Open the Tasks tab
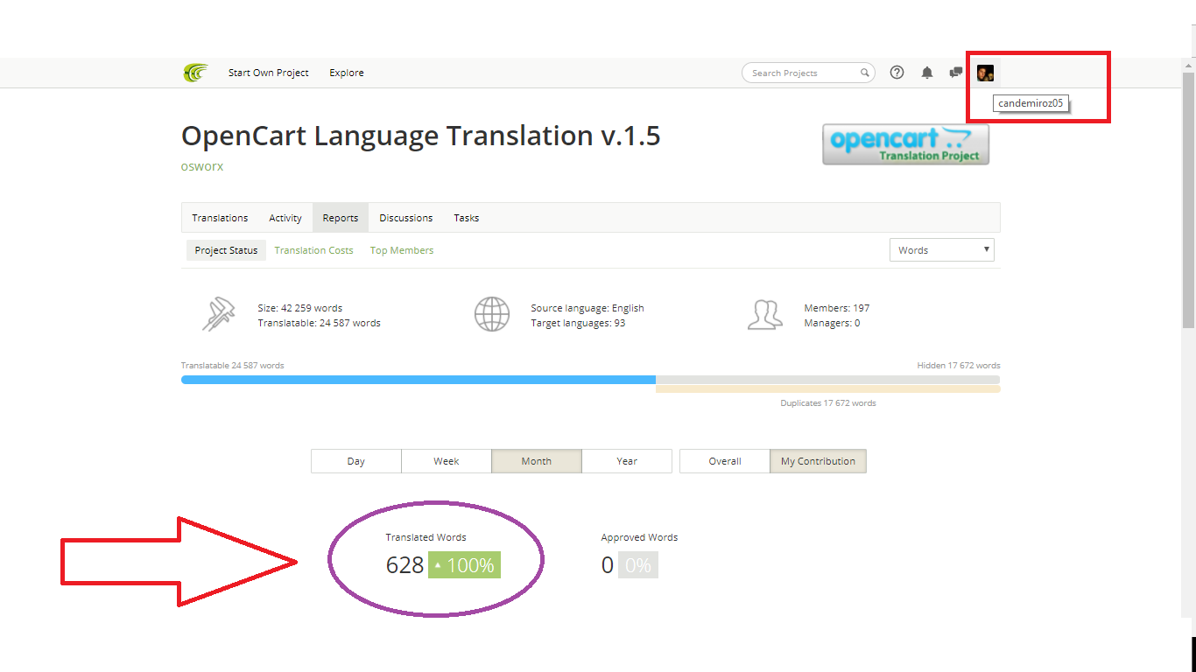The width and height of the screenshot is (1196, 672). pyautogui.click(x=467, y=218)
